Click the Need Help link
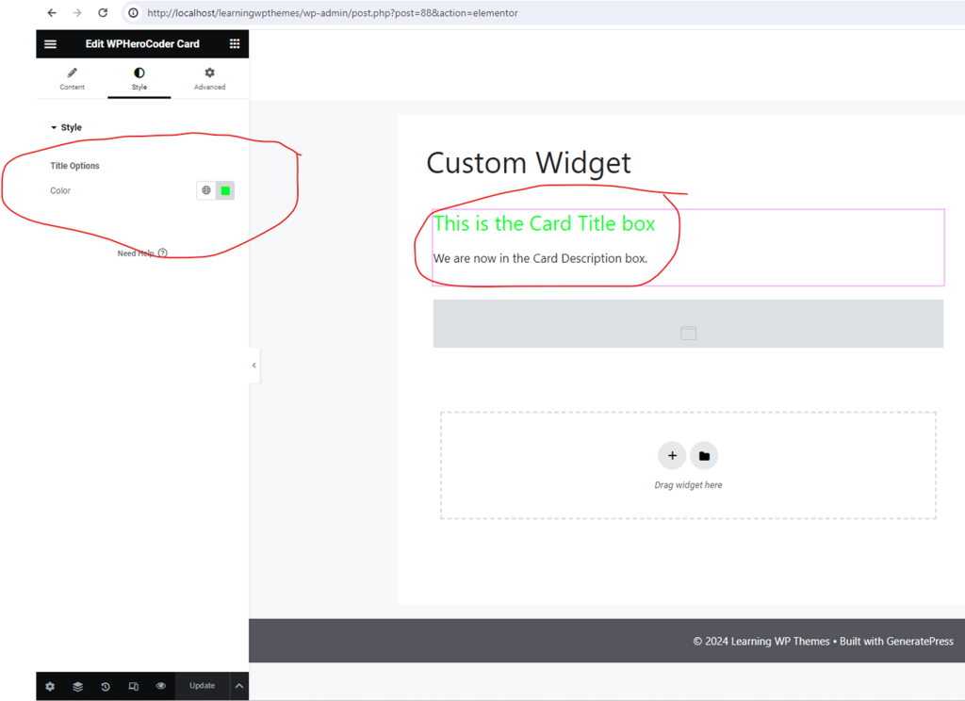 point(141,253)
